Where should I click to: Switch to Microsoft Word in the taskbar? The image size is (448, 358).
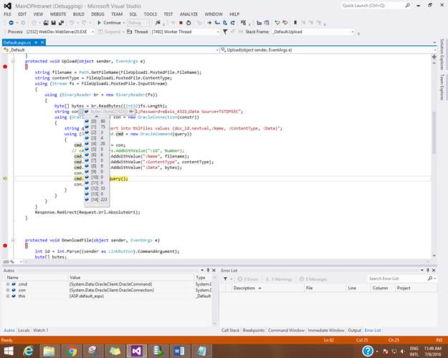178,350
